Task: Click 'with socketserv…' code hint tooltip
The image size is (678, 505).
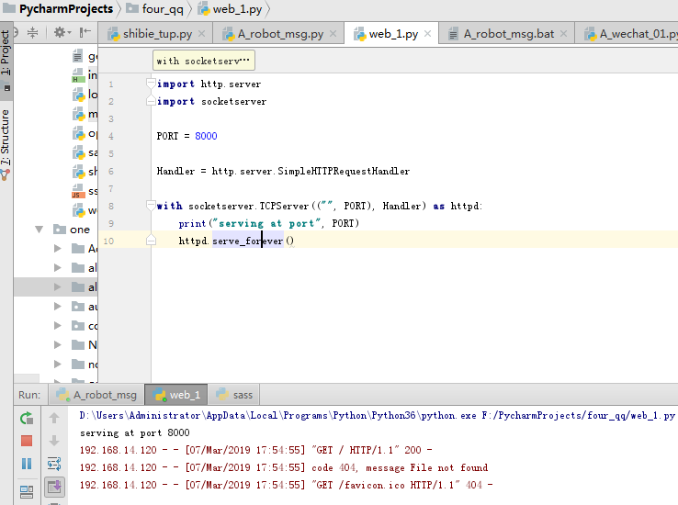Action: [x=203, y=61]
